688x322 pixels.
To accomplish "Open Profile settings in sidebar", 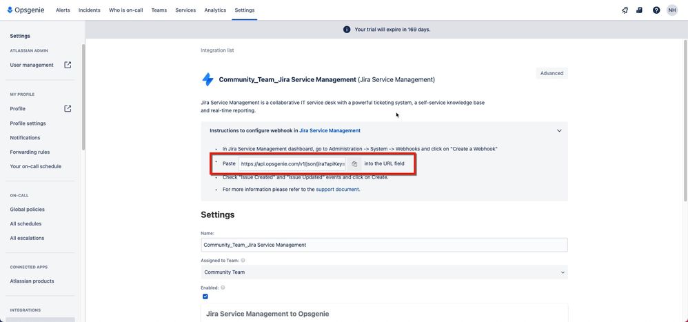I will click(28, 123).
